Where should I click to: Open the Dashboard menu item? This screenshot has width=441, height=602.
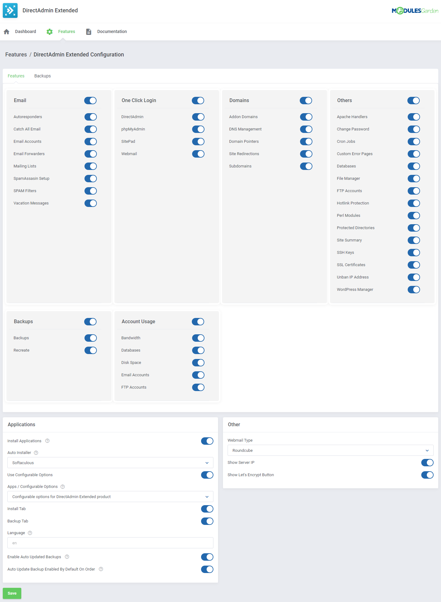pyautogui.click(x=26, y=31)
